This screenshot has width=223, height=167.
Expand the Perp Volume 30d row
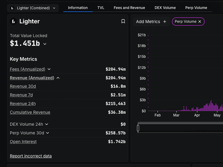click(48, 133)
